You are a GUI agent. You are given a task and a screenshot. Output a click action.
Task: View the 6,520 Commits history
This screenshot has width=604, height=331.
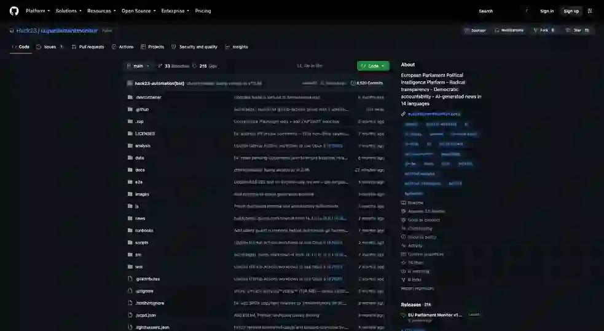[x=367, y=83]
